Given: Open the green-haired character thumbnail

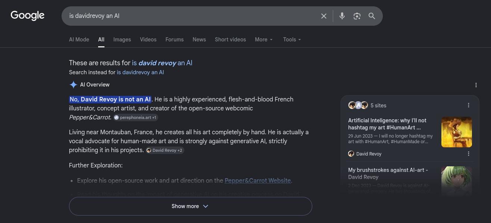Looking at the screenshot, I should tap(457, 181).
